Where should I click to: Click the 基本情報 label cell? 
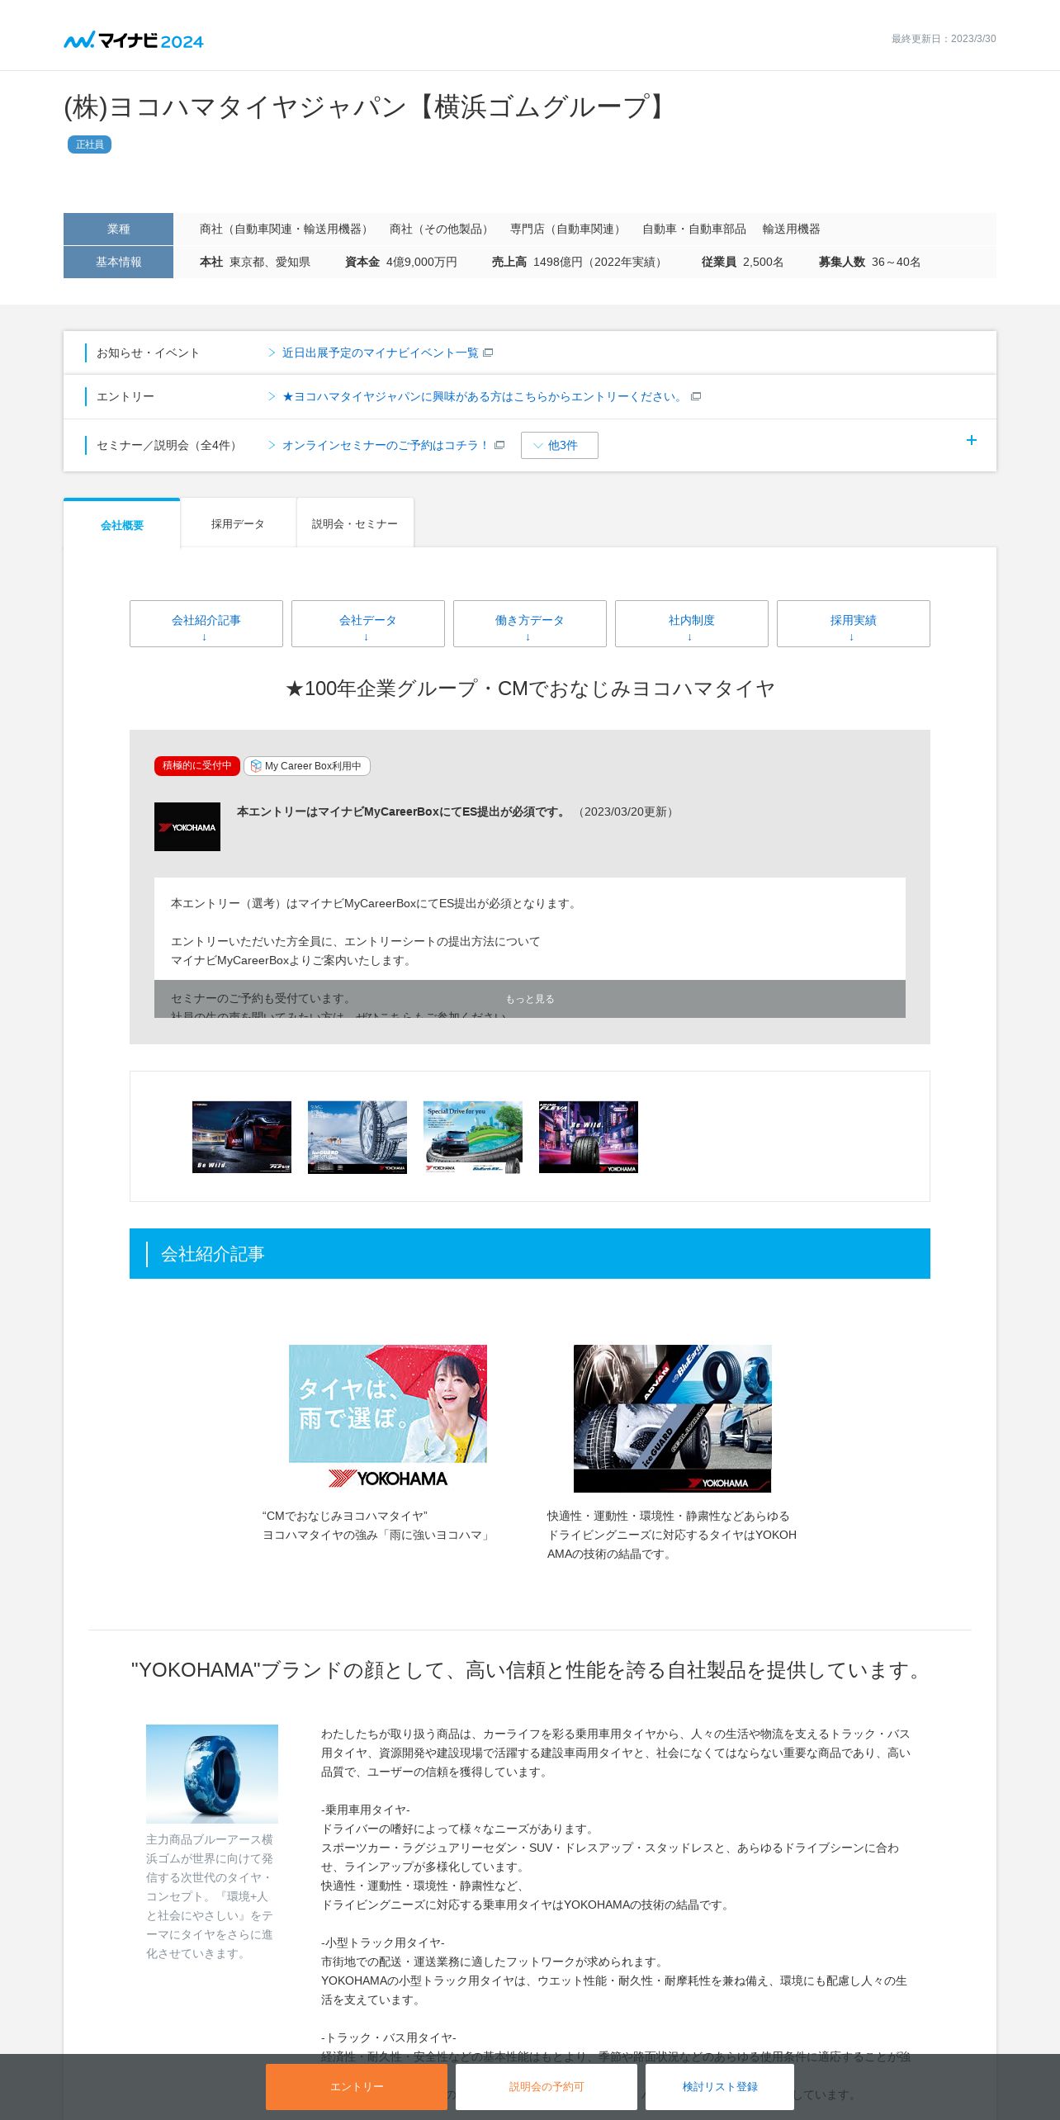(118, 262)
